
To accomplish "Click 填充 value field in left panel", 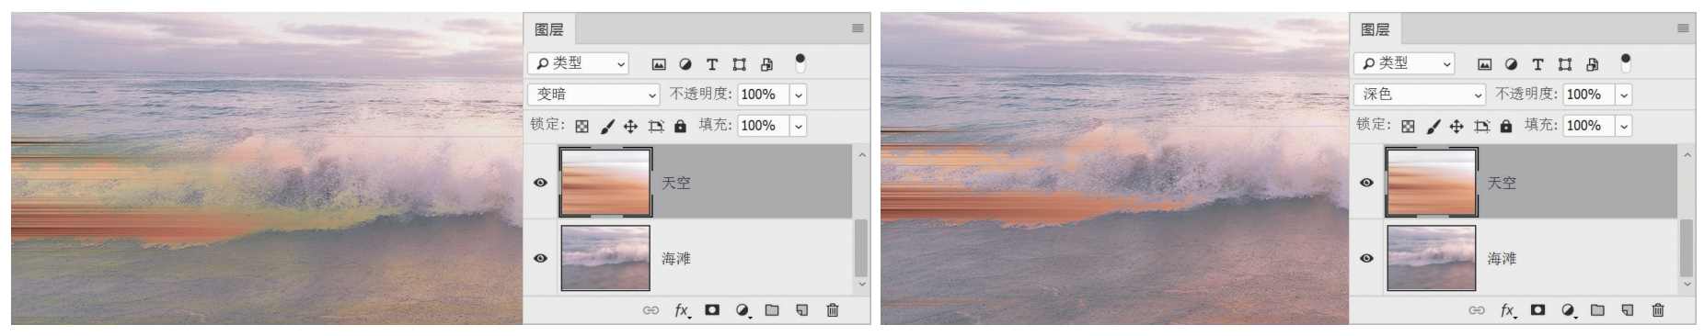I will pyautogui.click(x=764, y=126).
